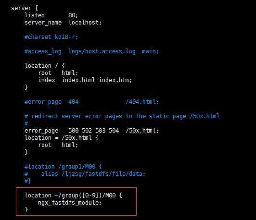Click closing brace inside the red highlighted box
This screenshot has width=256, height=220.
coord(26,209)
